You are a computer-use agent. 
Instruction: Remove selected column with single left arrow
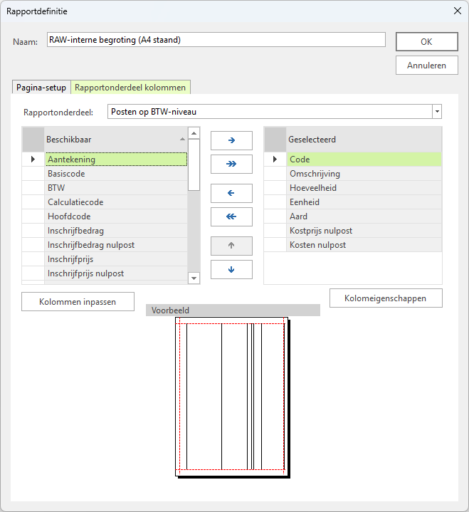(231, 193)
